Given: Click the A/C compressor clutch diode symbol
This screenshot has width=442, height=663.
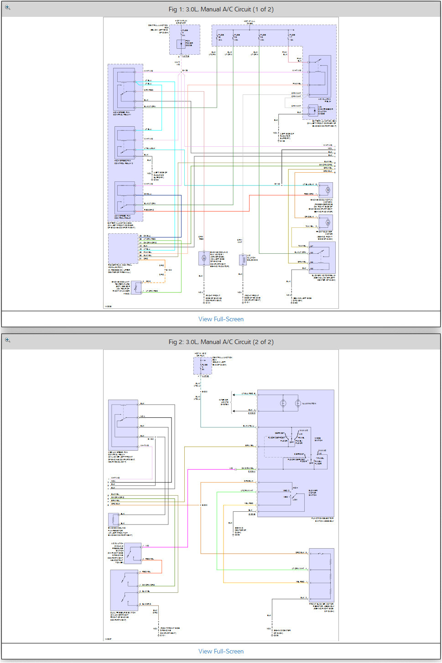Looking at the screenshot, I should pos(312,111).
